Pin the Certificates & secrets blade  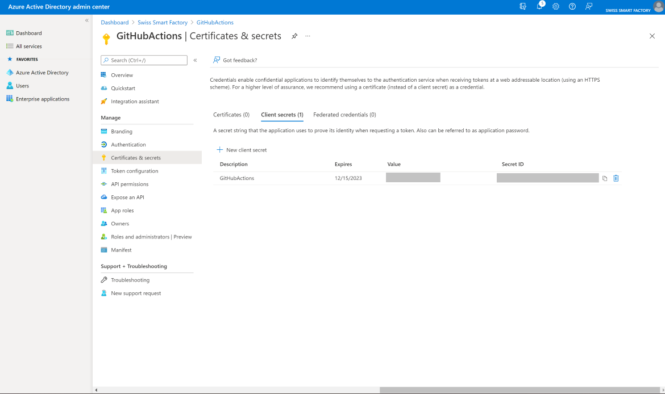coord(294,36)
